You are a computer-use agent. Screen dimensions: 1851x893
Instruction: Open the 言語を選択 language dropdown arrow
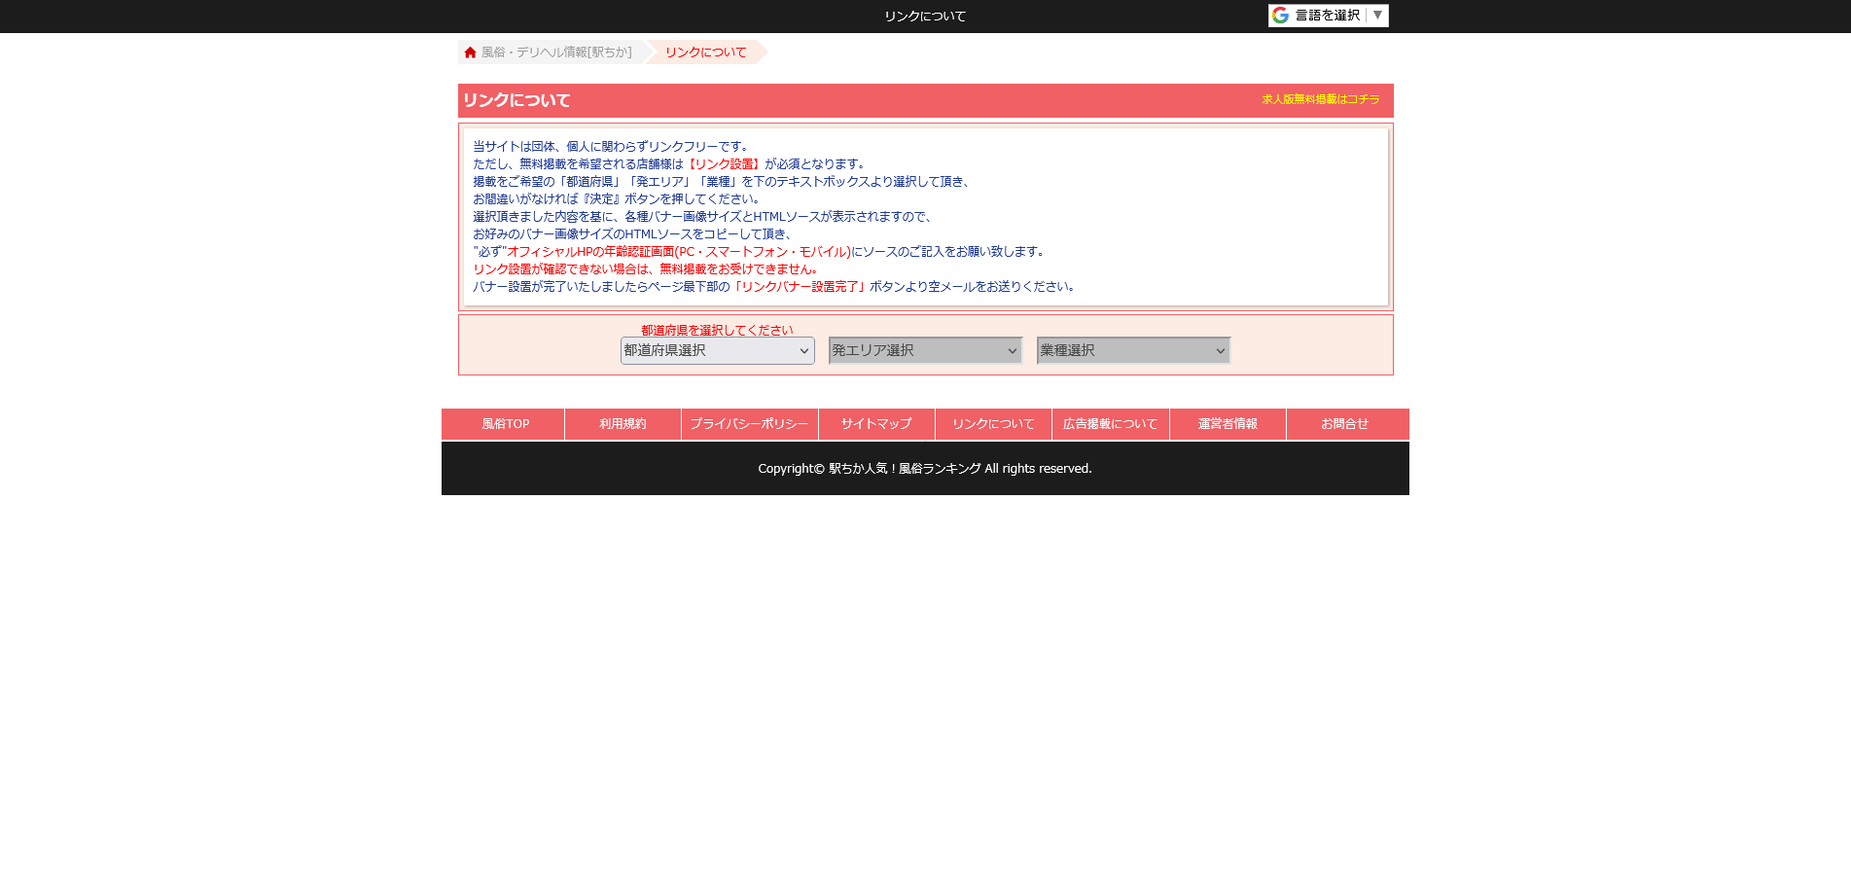(x=1377, y=16)
